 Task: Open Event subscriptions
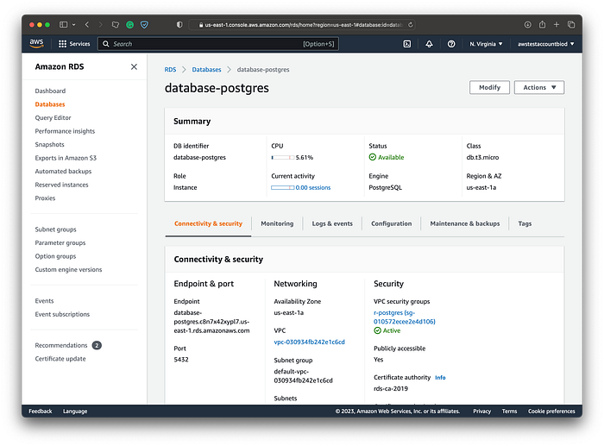click(62, 314)
